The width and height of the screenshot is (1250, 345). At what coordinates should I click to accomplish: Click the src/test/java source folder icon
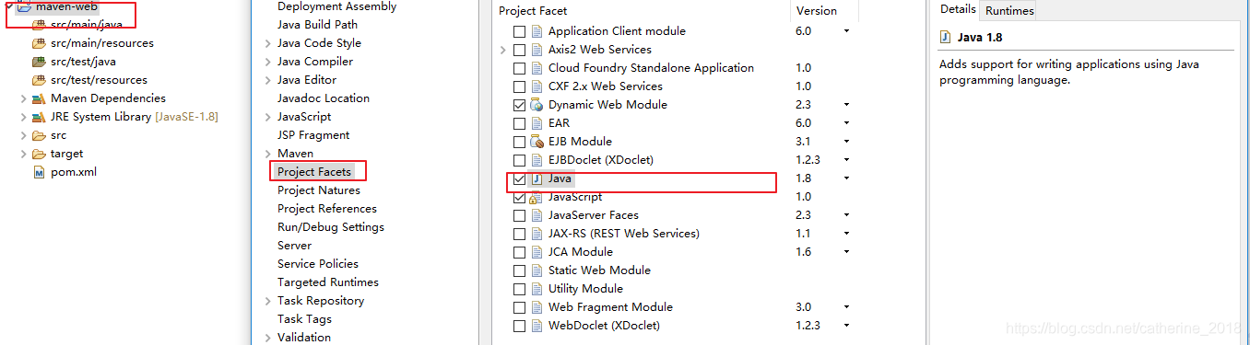tap(39, 62)
